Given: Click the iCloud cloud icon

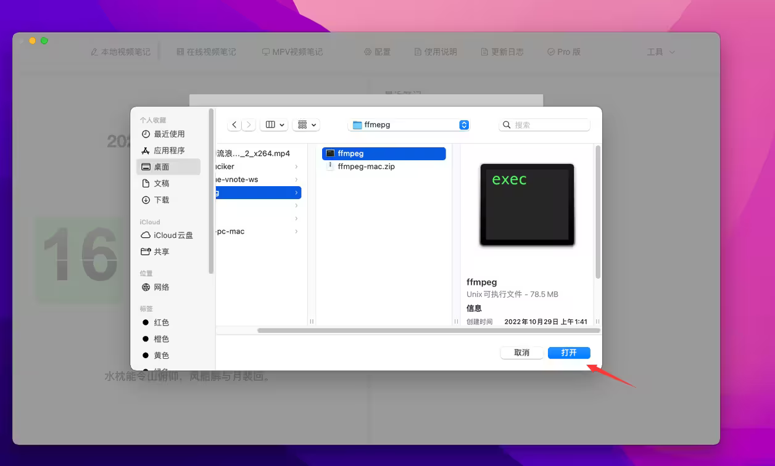Looking at the screenshot, I should 146,235.
